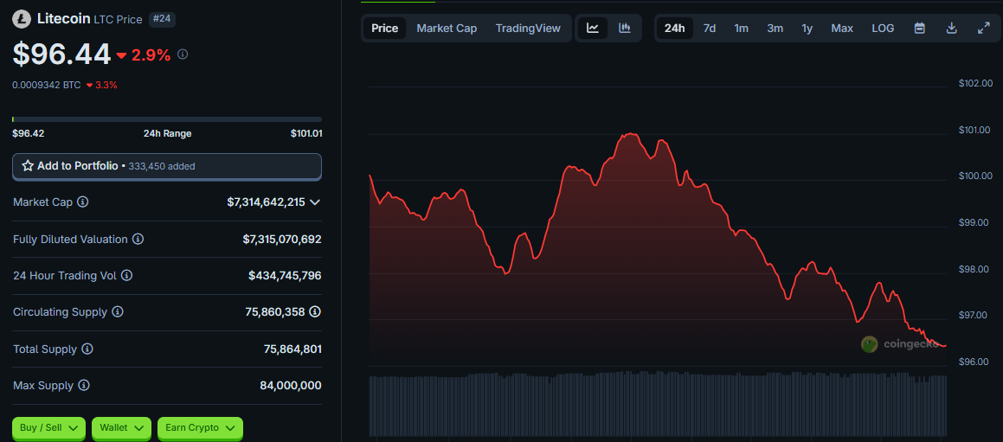This screenshot has height=442, width=1003.
Task: Select the 1m time range
Action: click(x=742, y=29)
